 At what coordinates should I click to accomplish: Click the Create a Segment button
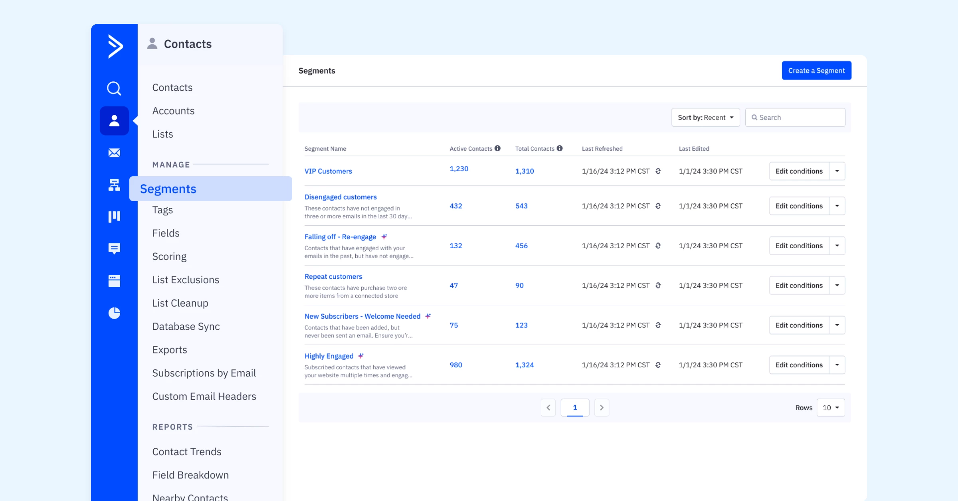(816, 71)
